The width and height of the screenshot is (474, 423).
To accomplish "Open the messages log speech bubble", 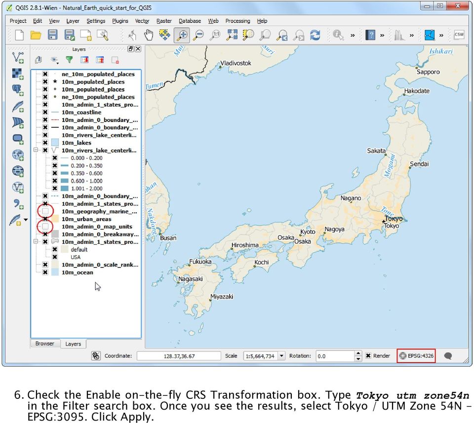I will tap(448, 356).
